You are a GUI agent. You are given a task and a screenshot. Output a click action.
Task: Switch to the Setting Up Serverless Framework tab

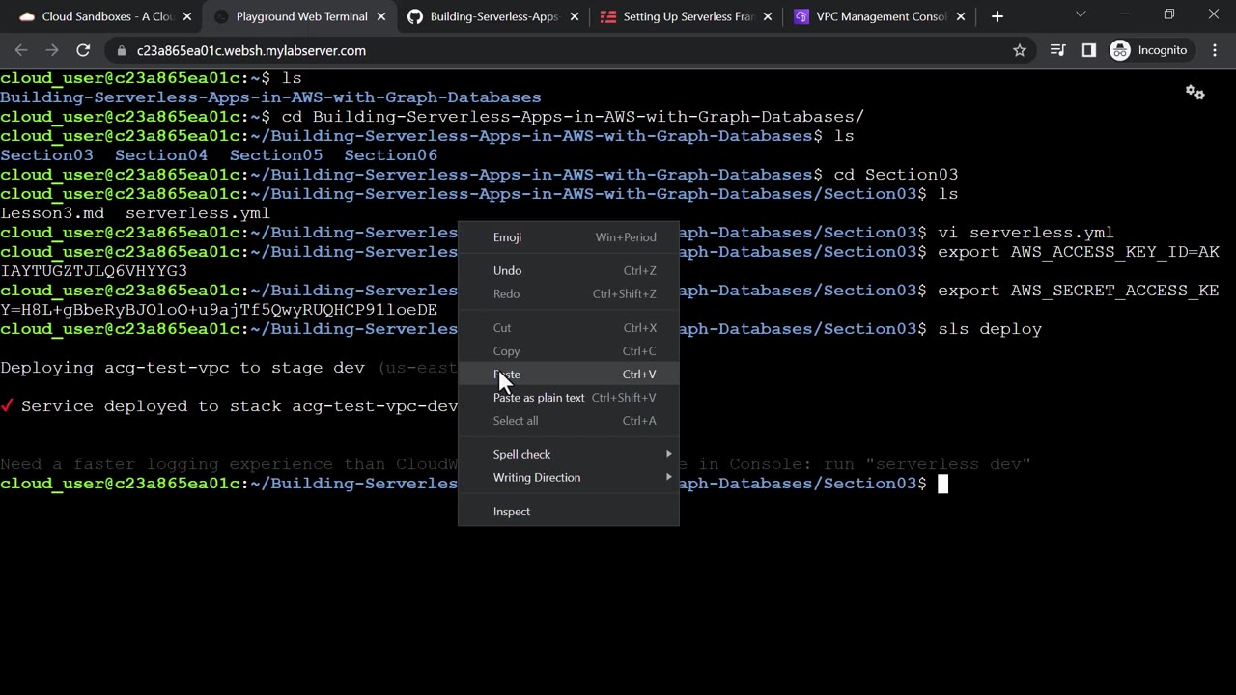coord(687,16)
